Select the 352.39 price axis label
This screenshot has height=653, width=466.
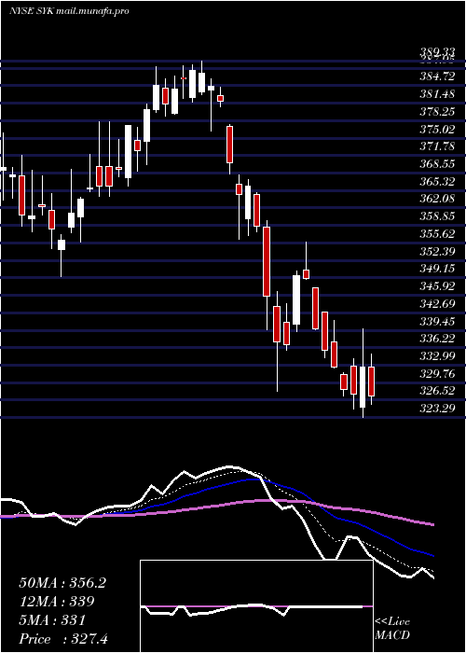pos(437,252)
